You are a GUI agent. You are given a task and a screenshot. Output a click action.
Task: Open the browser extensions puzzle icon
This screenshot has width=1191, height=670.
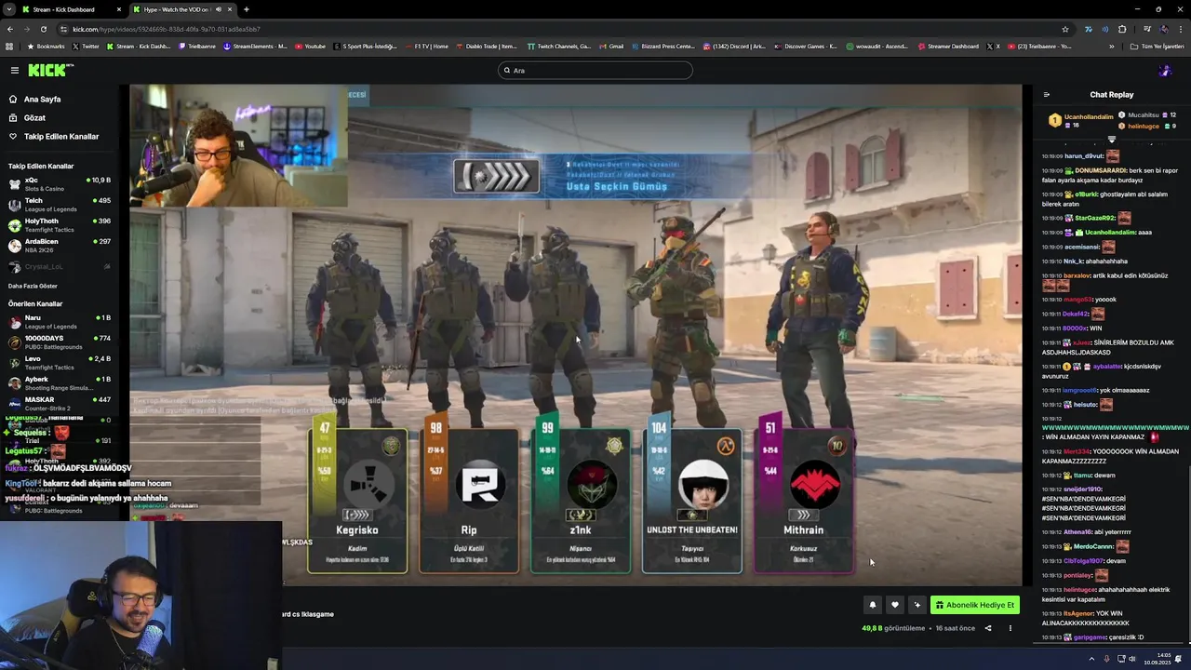click(x=1122, y=29)
